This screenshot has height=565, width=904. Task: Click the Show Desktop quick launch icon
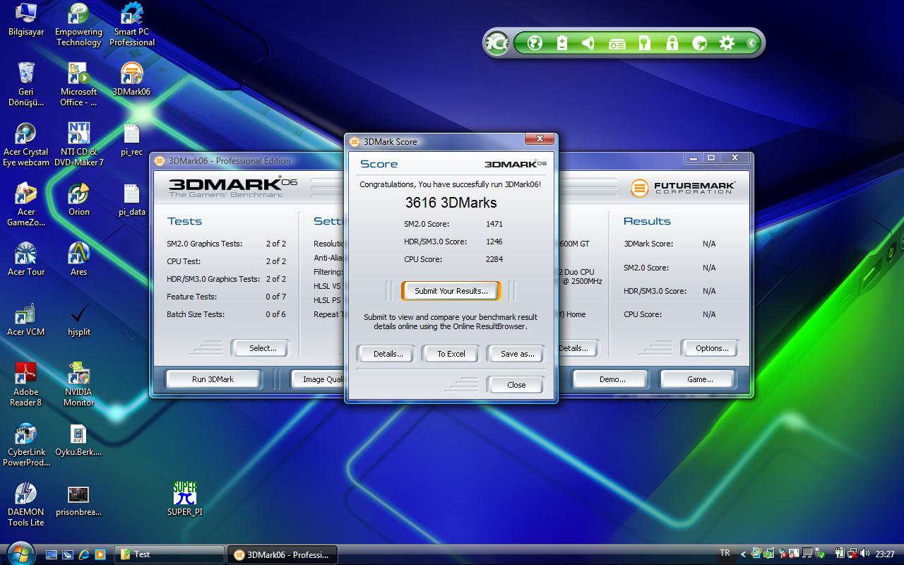coord(52,554)
